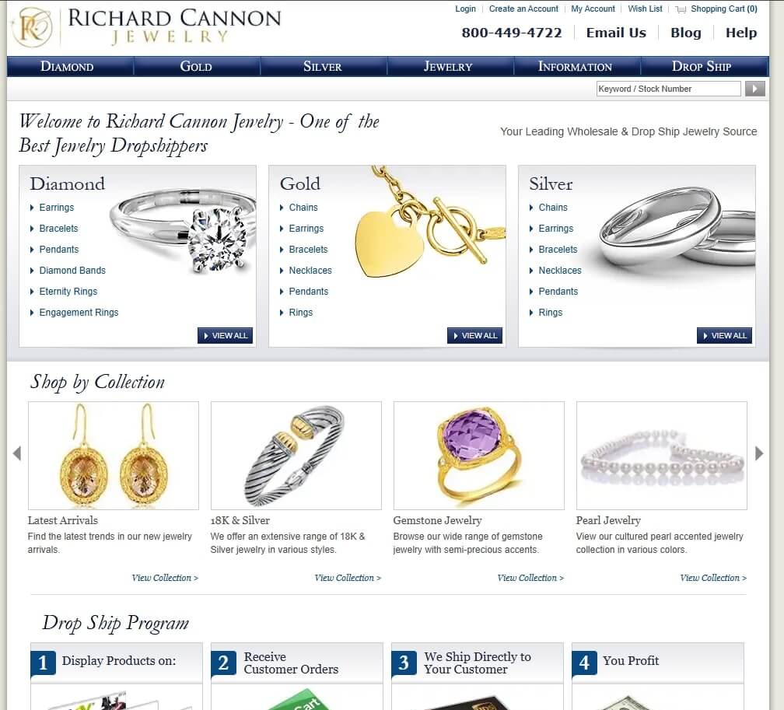The height and width of the screenshot is (710, 784).
Task: Show previous collections with left carousel arrow
Action: click(x=17, y=453)
